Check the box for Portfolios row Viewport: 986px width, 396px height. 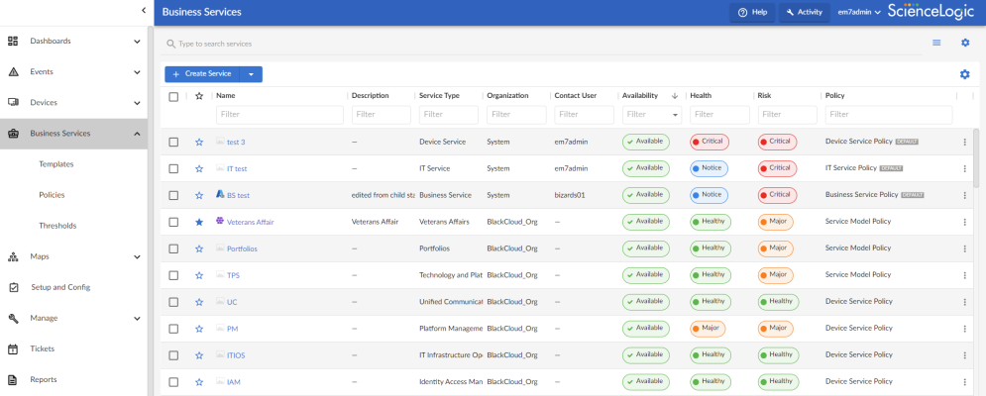coord(173,248)
